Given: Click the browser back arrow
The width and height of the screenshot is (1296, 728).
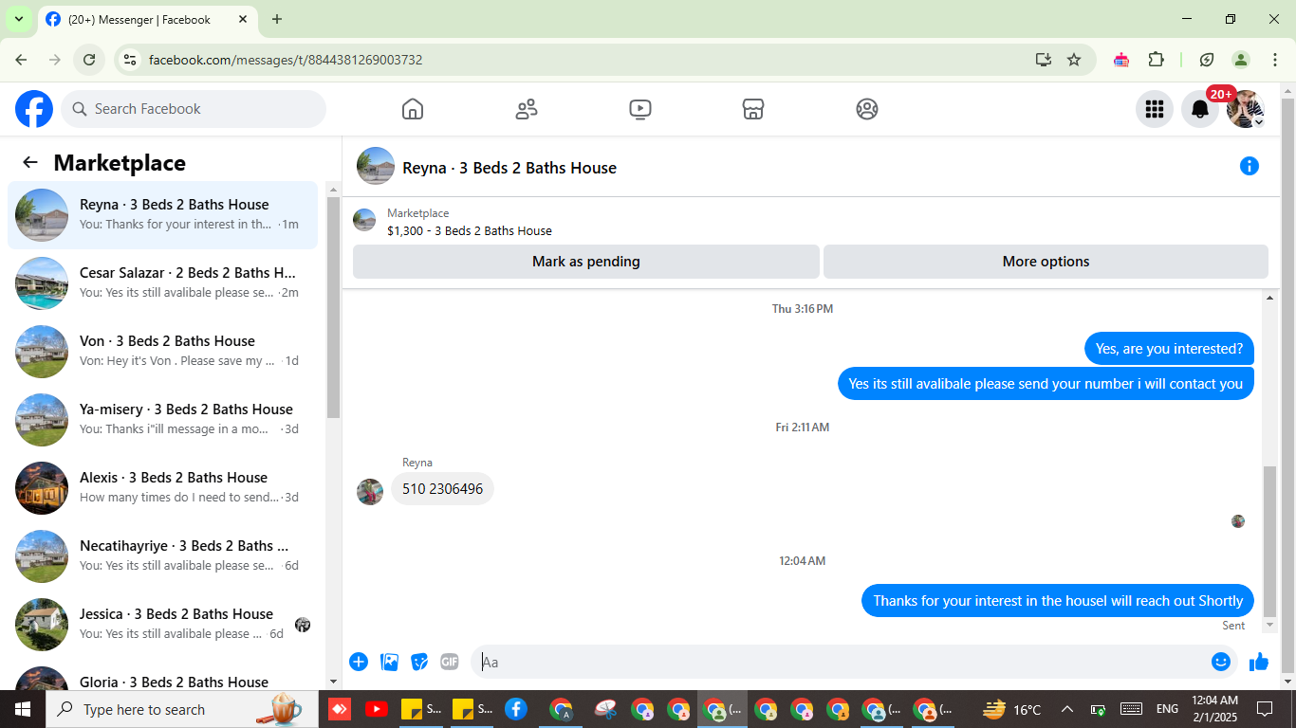Looking at the screenshot, I should tap(21, 60).
